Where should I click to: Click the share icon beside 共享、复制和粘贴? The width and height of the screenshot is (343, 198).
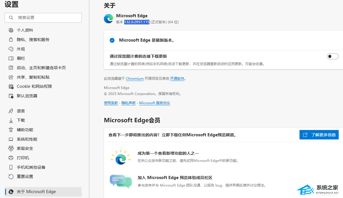click(x=11, y=77)
